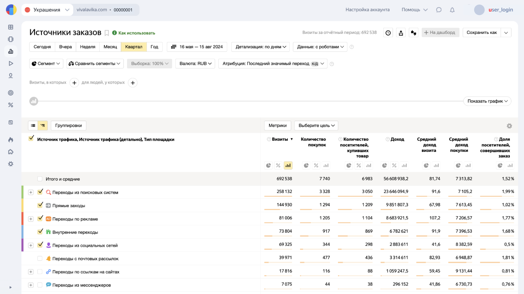Switch to flat list view icon
The image size is (524, 294).
33,125
